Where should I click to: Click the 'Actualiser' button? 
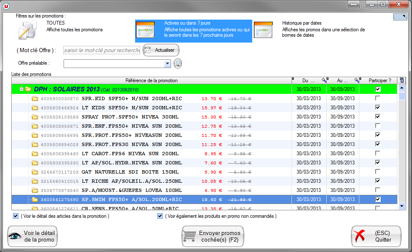[x=161, y=50]
